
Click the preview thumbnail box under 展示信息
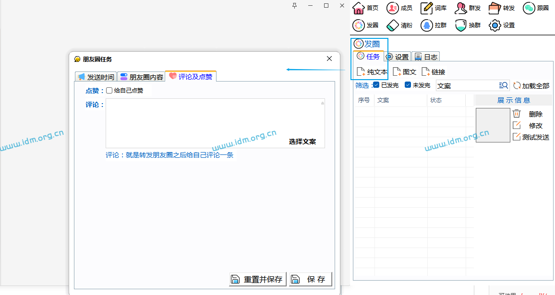pos(493,125)
